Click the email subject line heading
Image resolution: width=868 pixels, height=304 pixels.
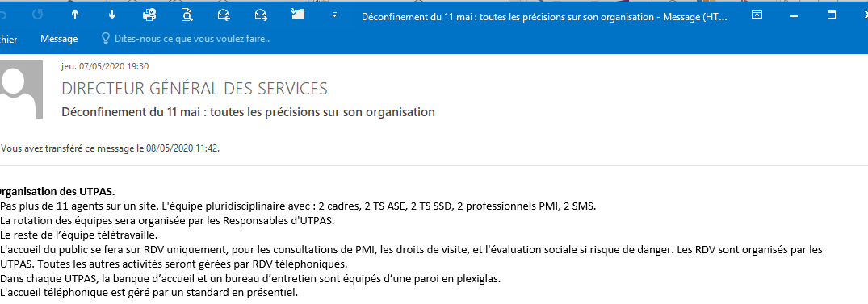[x=248, y=112]
